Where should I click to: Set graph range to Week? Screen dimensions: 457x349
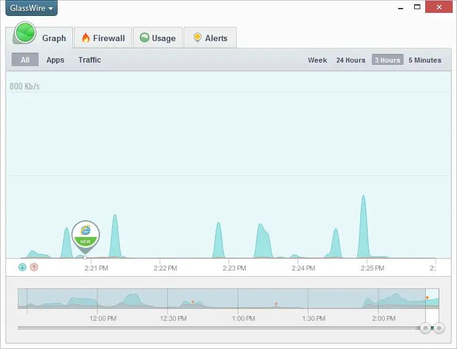coord(317,60)
